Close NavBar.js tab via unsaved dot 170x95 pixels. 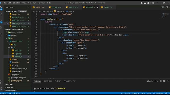(97, 7)
